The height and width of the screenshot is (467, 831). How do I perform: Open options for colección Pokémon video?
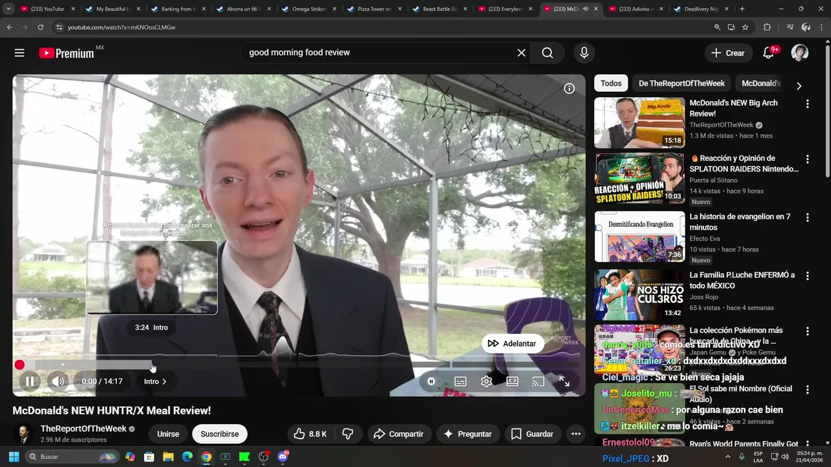[808, 331]
